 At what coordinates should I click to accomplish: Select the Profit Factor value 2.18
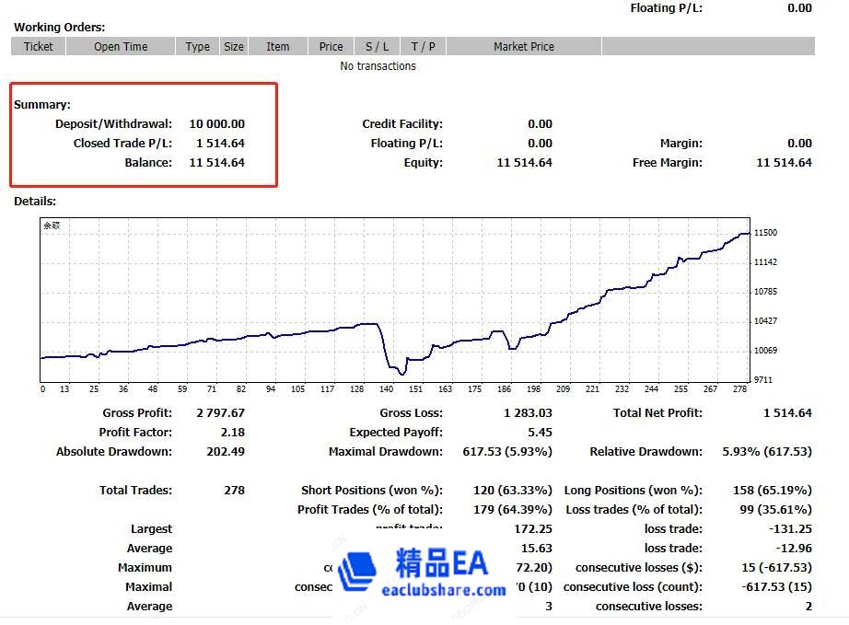point(233,433)
